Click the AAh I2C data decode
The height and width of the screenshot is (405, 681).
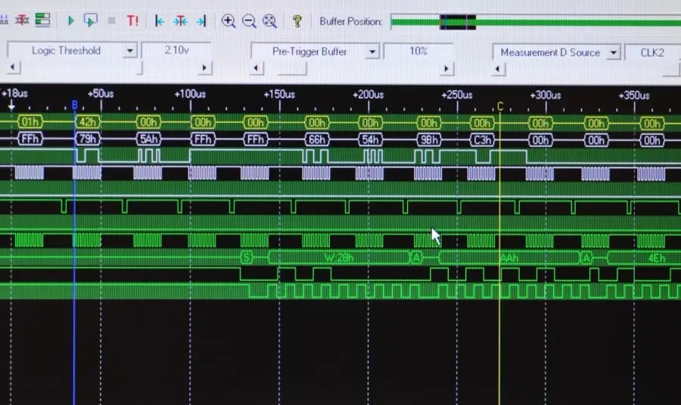(509, 258)
